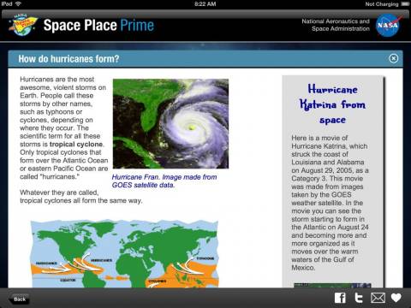This screenshot has height=308, width=411.
Task: Tap the 'How do hurricanes form?' heading
Action: pyautogui.click(x=68, y=59)
